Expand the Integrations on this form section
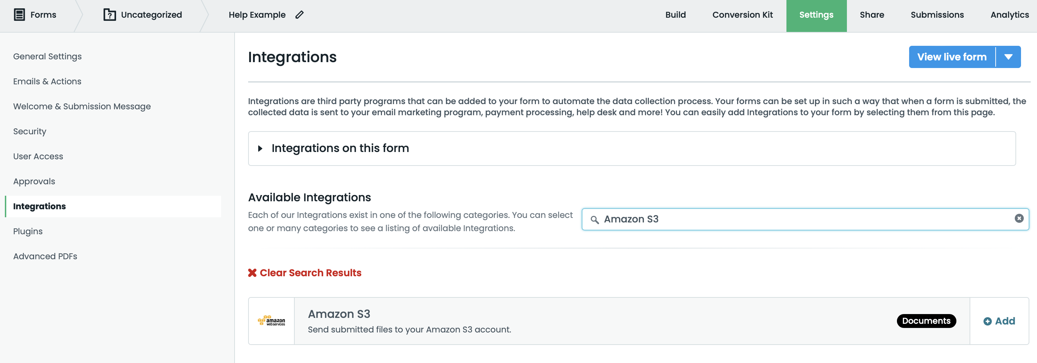1037x363 pixels. click(260, 148)
